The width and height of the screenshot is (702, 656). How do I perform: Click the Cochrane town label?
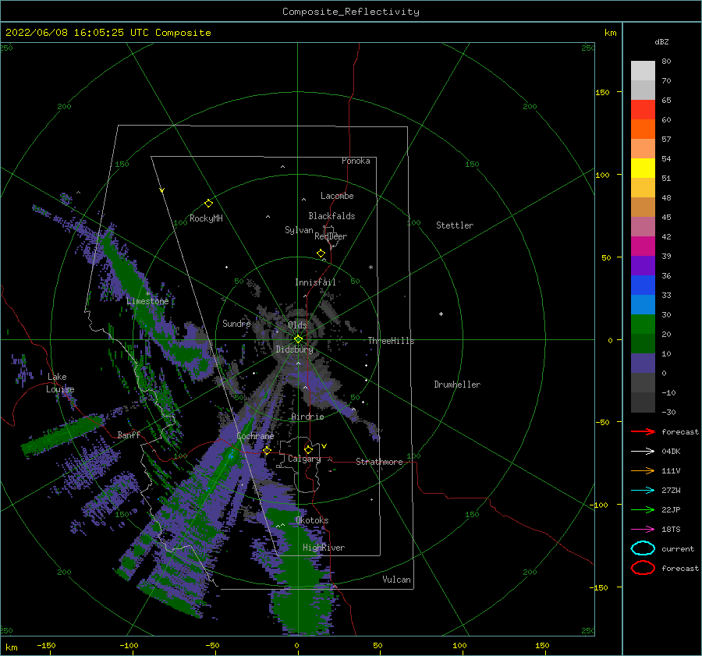pos(255,436)
